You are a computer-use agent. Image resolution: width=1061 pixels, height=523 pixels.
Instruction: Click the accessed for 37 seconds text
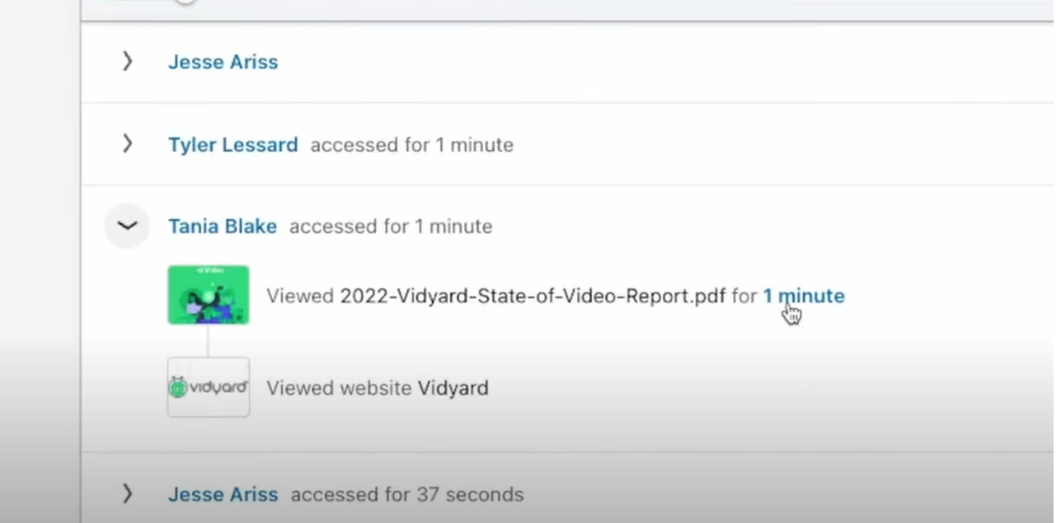pos(407,494)
